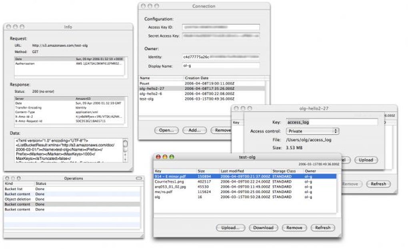
Task: Select the X-Amz-Id-2 response header row
Action: click(69, 116)
